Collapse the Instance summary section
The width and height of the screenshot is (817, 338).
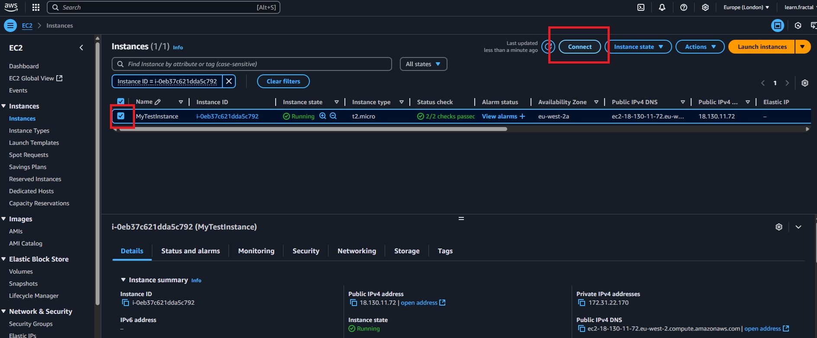[123, 280]
